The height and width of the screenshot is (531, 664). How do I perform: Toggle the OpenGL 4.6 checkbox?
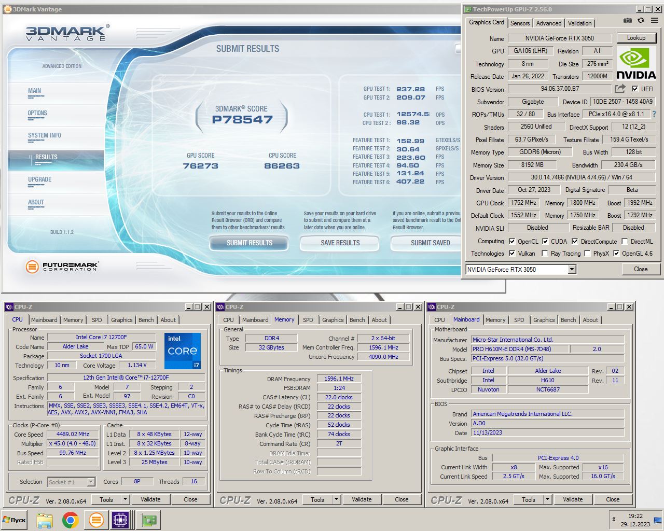[x=616, y=253]
